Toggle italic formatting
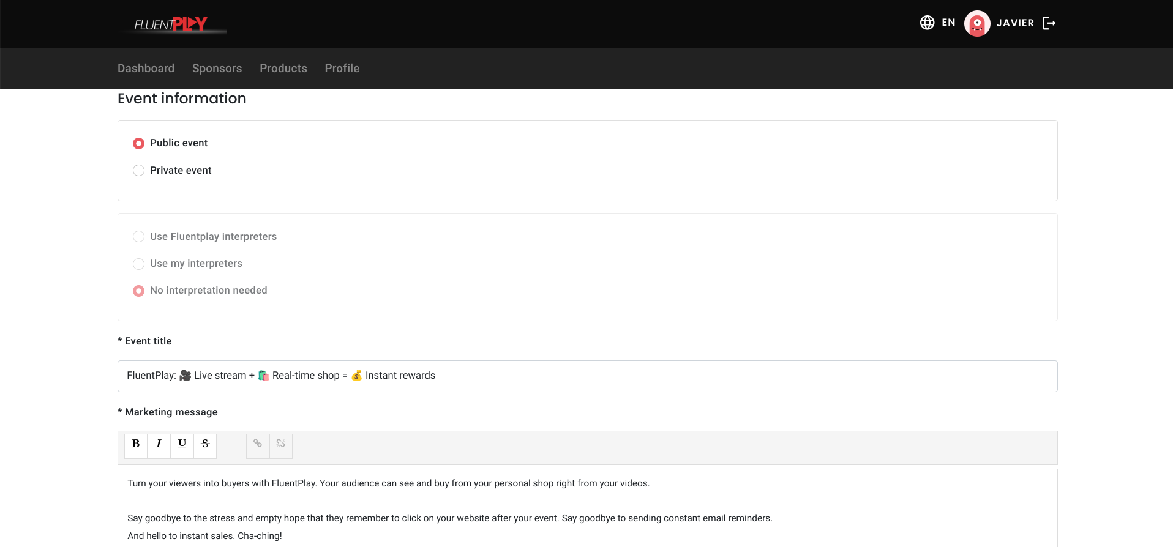 point(159,446)
